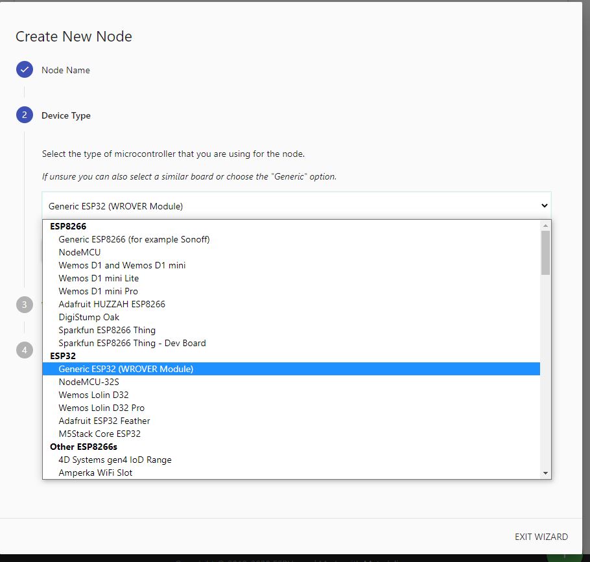590x562 pixels.
Task: Click the completed Node Name step checkmark icon
Action: pos(25,69)
